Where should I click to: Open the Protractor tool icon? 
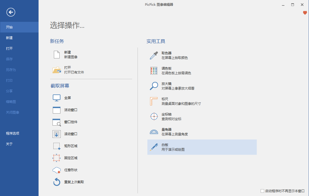[x=154, y=132]
